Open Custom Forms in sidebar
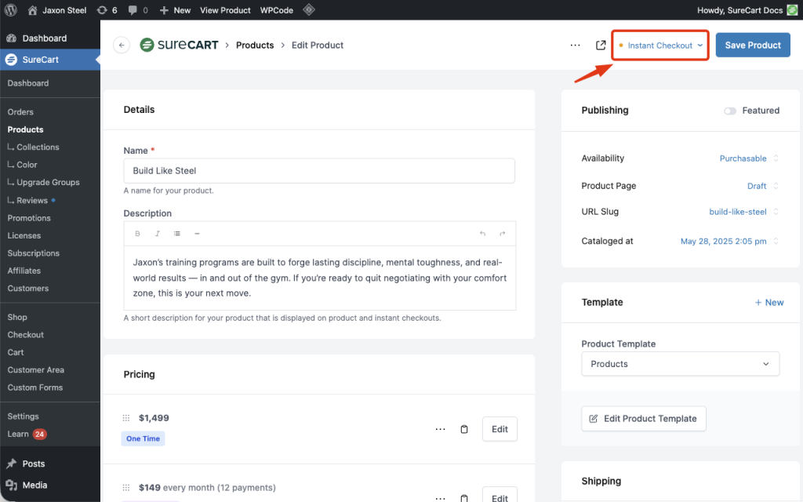The width and height of the screenshot is (803, 502). tap(35, 387)
